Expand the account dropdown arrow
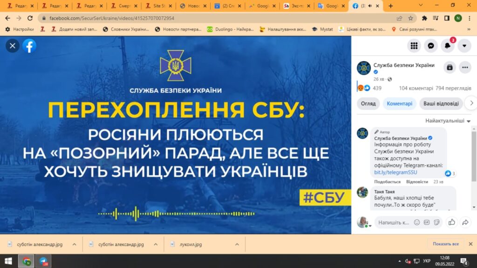Screen dimensions: 477x268 click(x=464, y=46)
